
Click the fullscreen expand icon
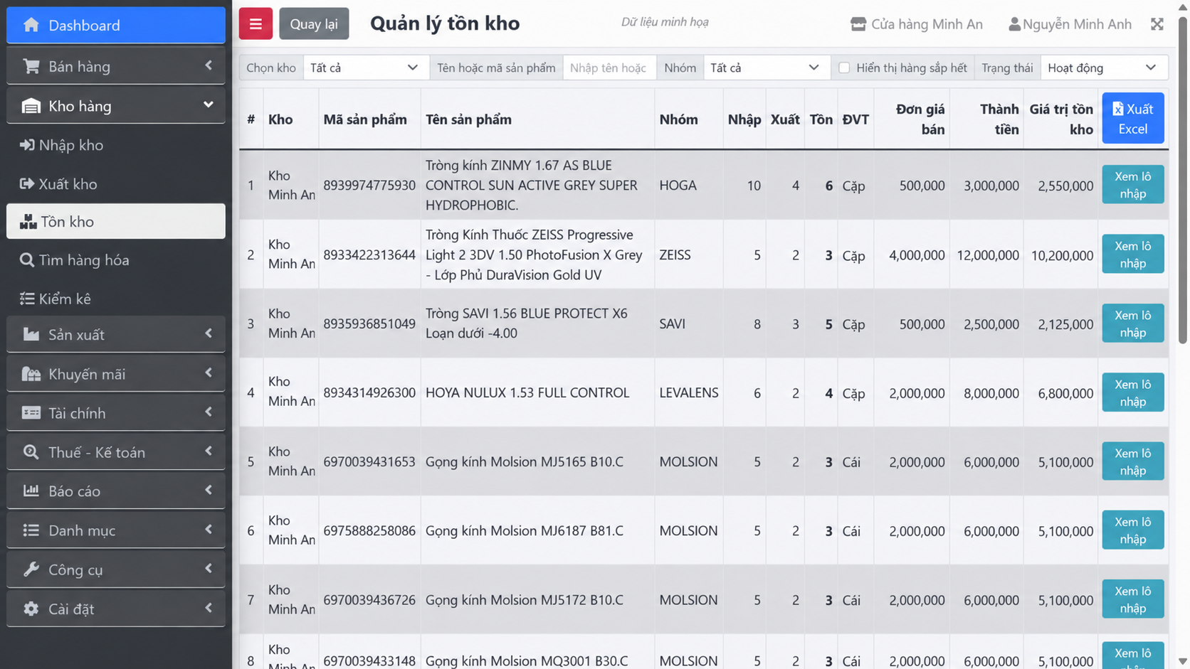click(x=1157, y=24)
